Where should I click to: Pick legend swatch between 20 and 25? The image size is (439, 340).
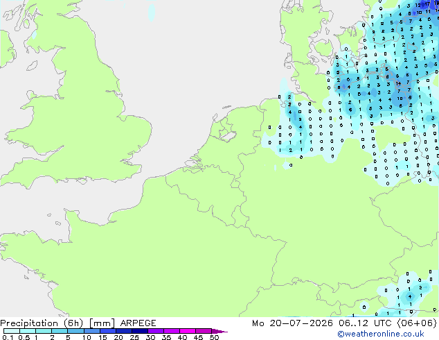(x=124, y=331)
